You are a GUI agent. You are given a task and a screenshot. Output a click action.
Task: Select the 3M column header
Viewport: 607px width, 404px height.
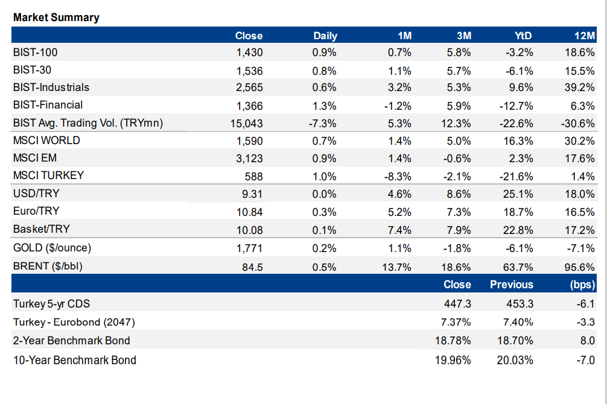point(463,36)
